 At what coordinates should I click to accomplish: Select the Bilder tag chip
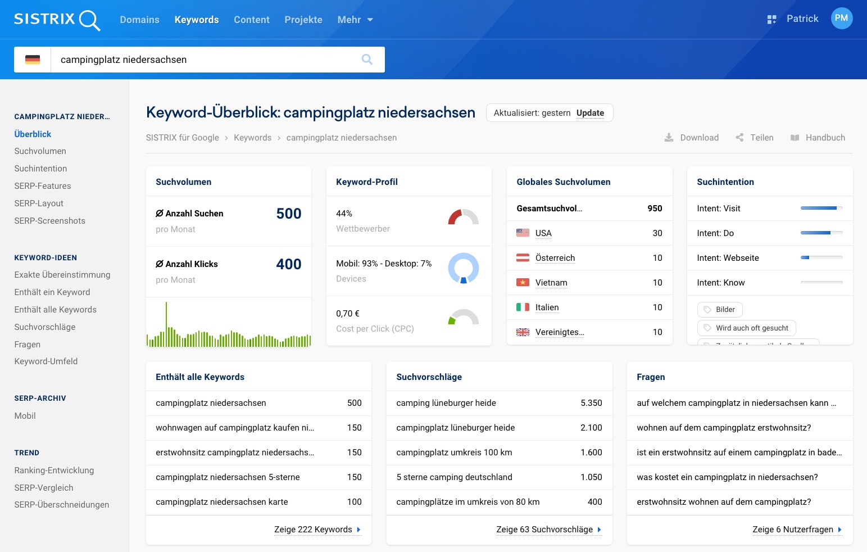720,310
